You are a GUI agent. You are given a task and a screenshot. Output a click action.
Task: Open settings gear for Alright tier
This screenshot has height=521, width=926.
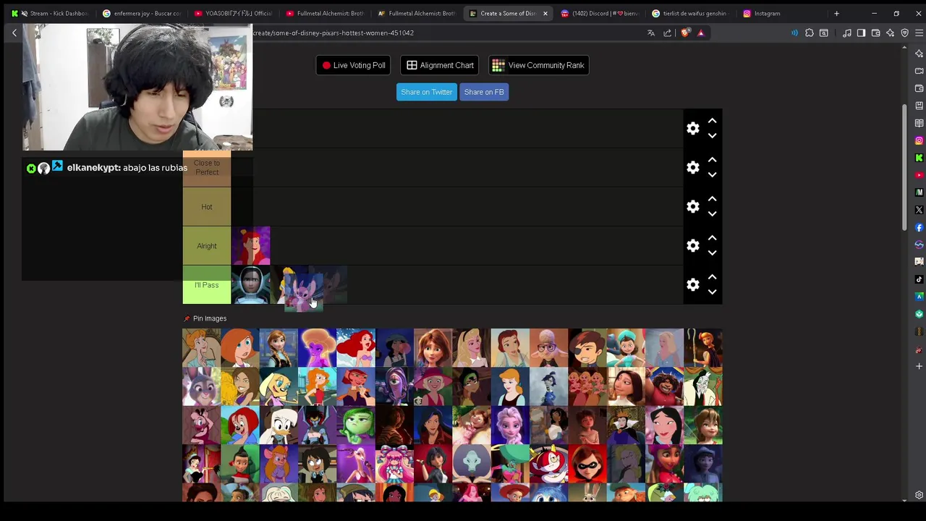(693, 246)
